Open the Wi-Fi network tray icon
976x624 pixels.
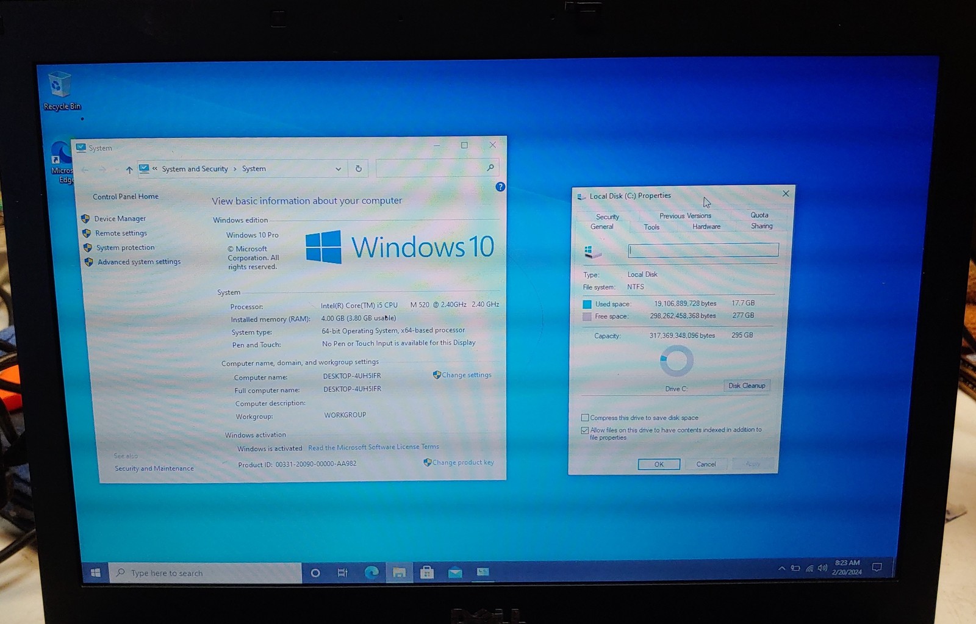809,568
